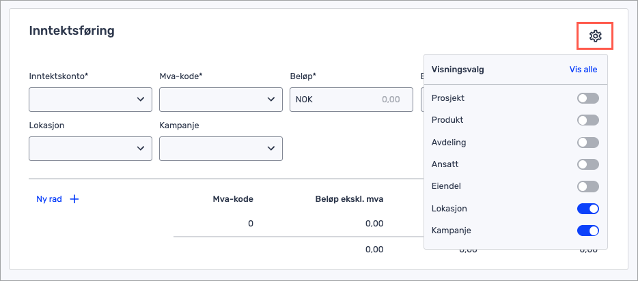Open the Inntektskonto dropdown
The image size is (638, 281).
pos(90,100)
